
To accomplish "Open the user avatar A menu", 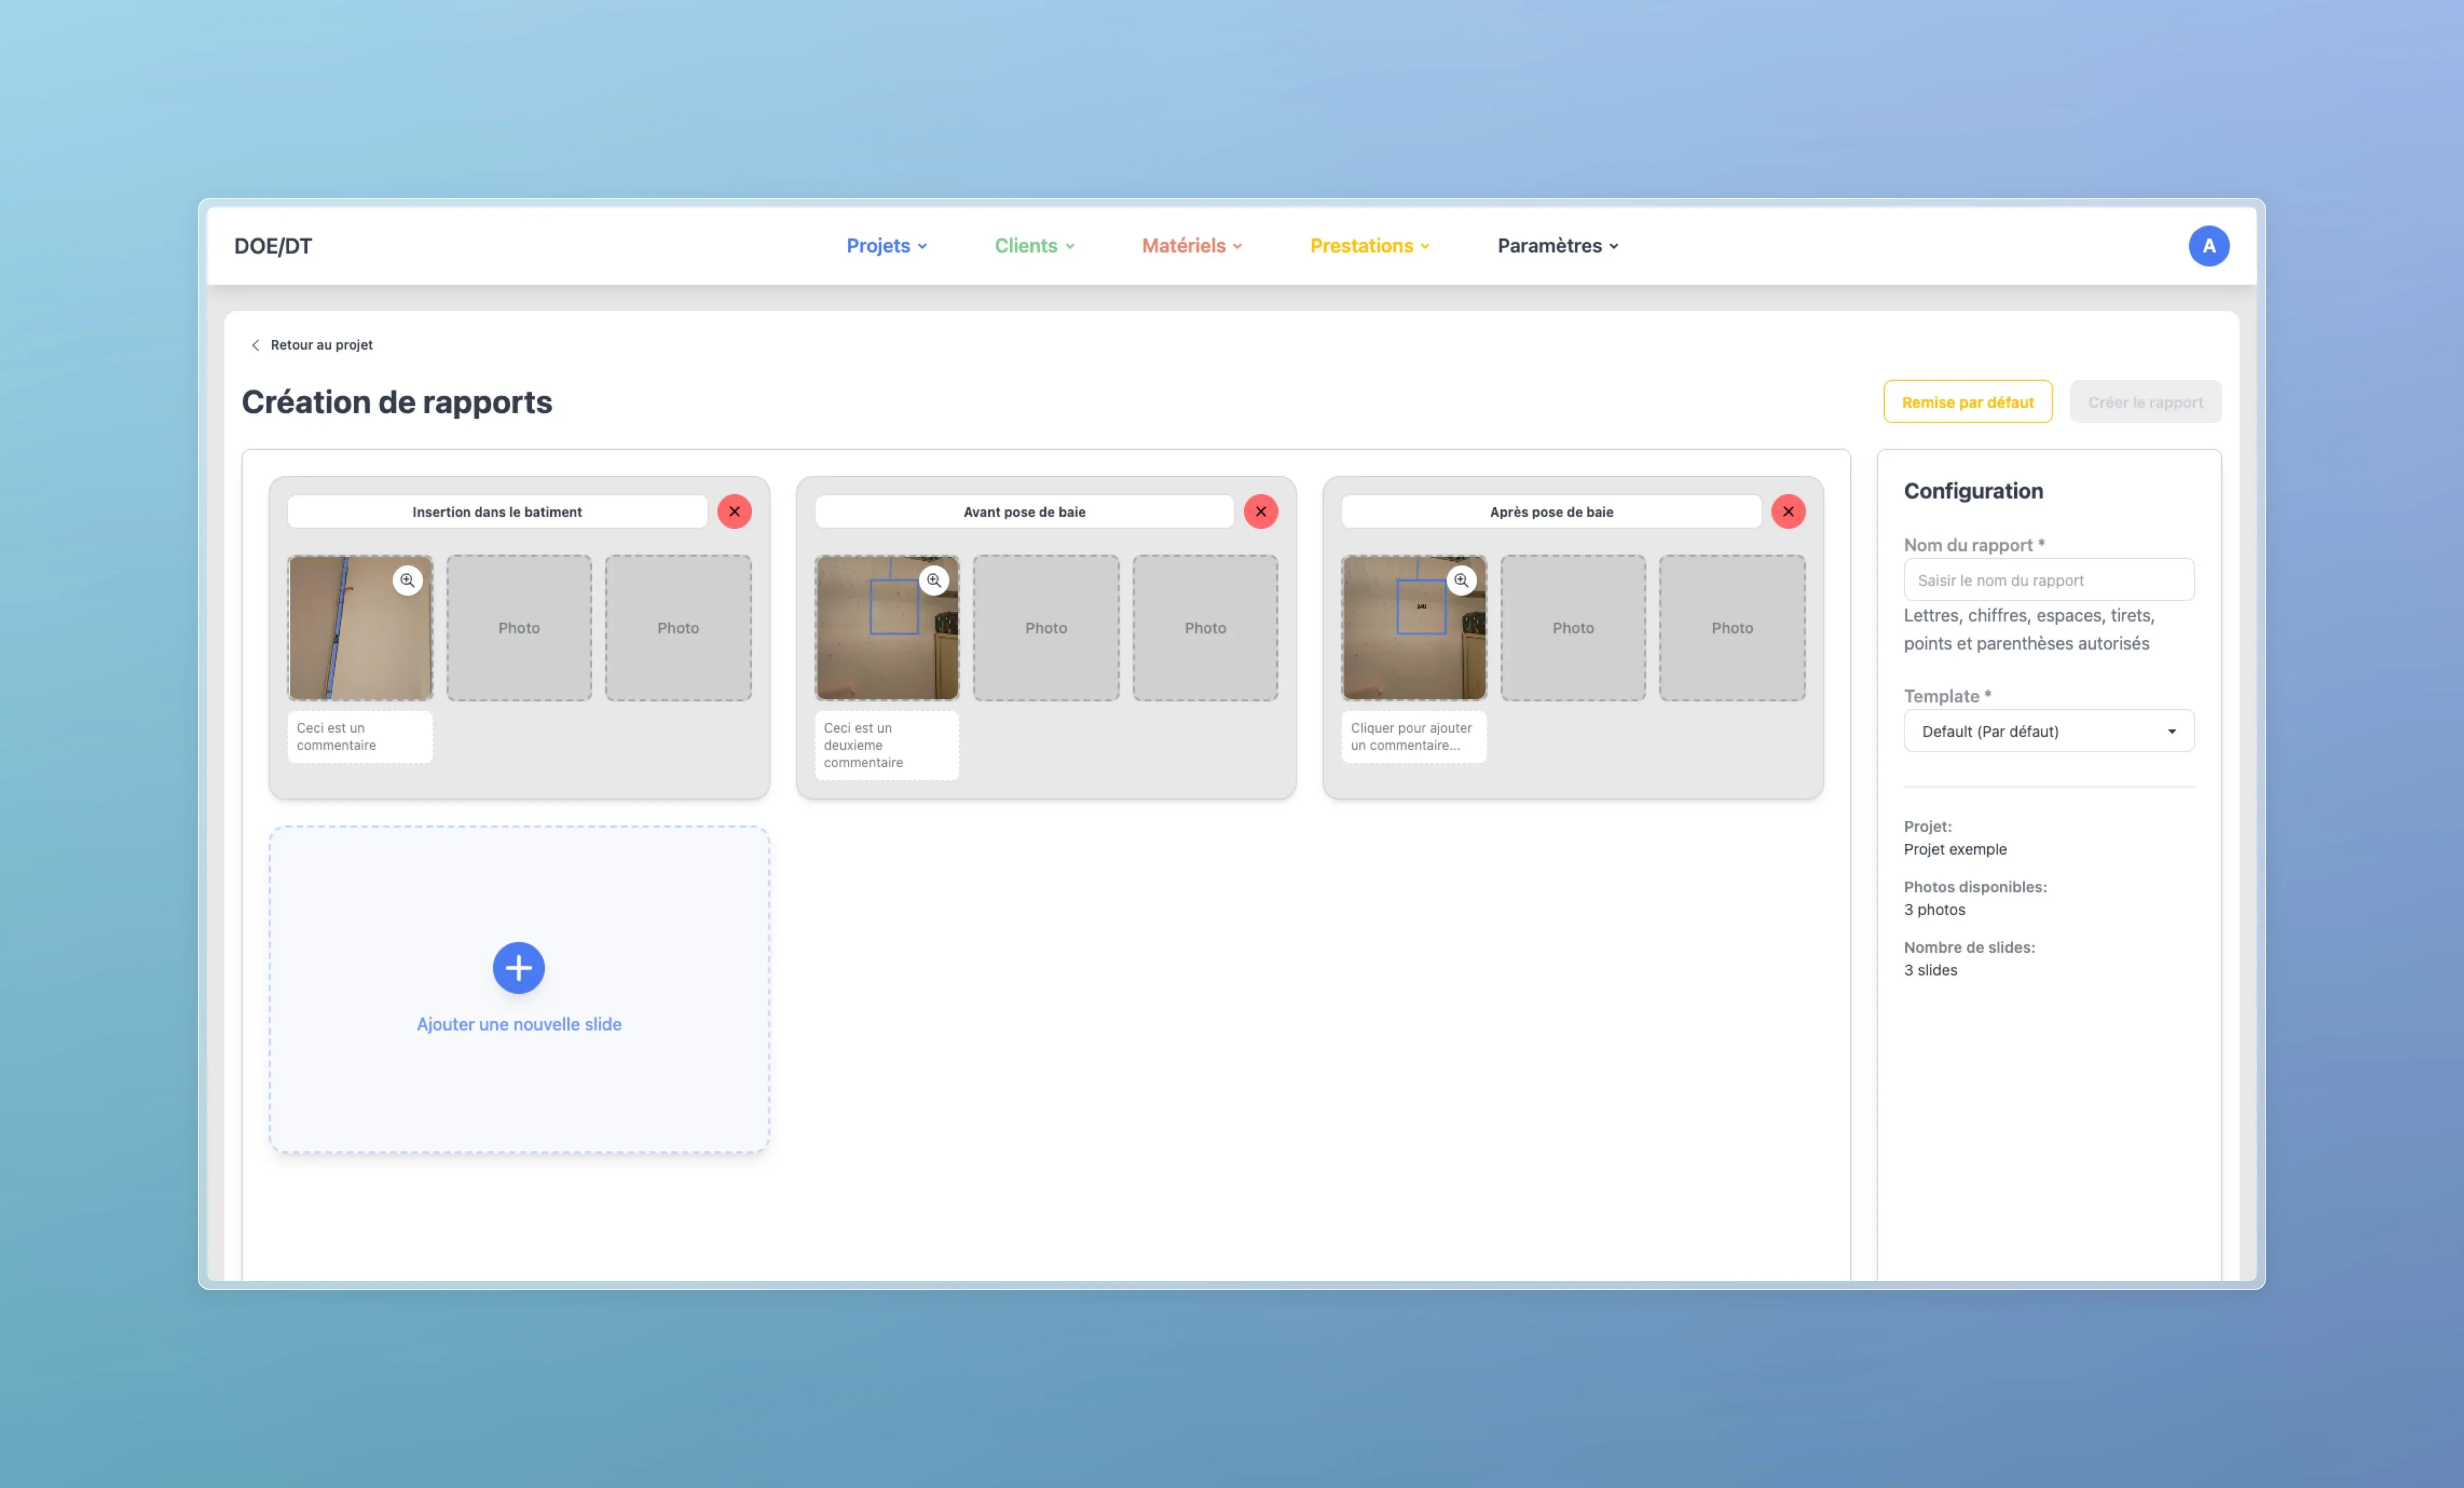I will 2208,246.
